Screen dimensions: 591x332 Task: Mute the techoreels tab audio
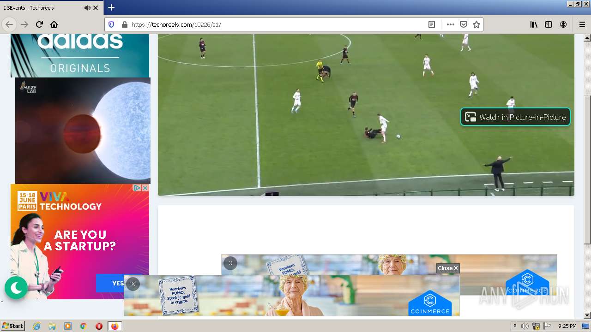click(87, 8)
